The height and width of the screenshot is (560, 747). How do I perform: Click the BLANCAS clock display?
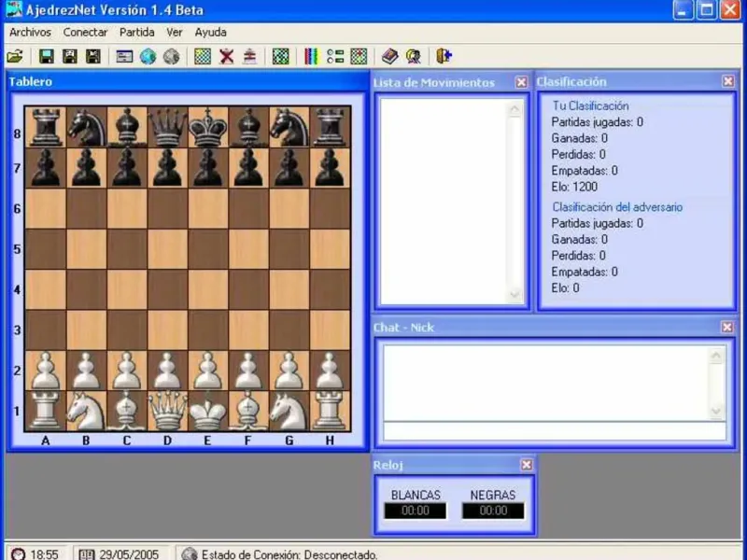416,511
